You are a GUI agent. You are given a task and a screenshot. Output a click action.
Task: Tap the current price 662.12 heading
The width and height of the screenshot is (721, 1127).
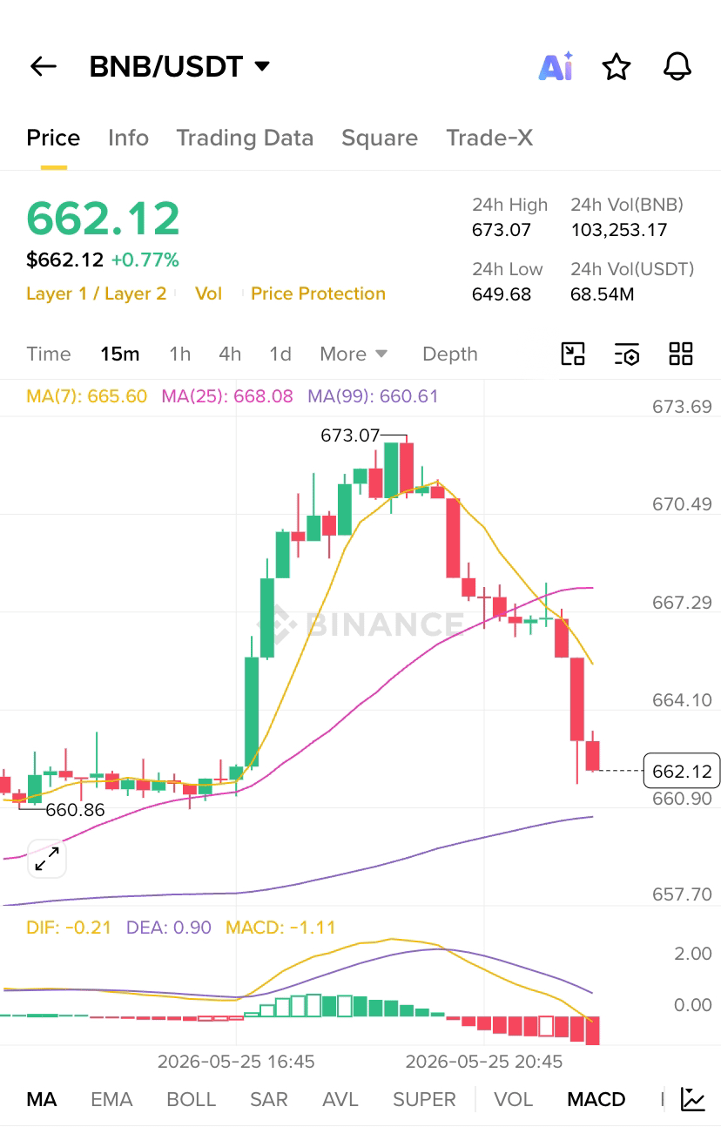(103, 218)
